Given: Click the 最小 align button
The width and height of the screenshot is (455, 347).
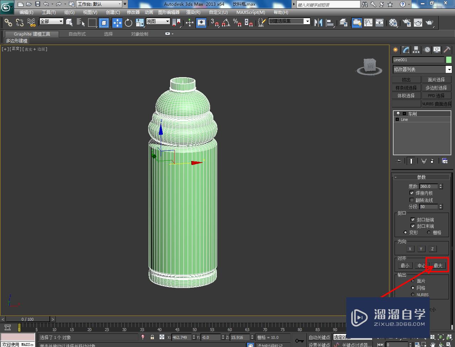Looking at the screenshot, I should click(x=405, y=266).
